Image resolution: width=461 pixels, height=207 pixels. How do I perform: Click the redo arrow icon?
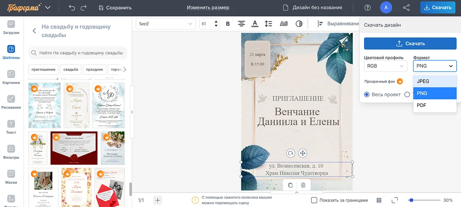click(83, 7)
